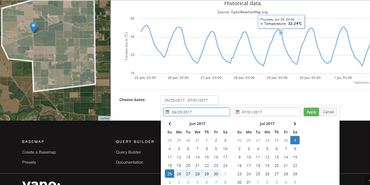Click the Apply button
The width and height of the screenshot is (370, 185).
(311, 112)
